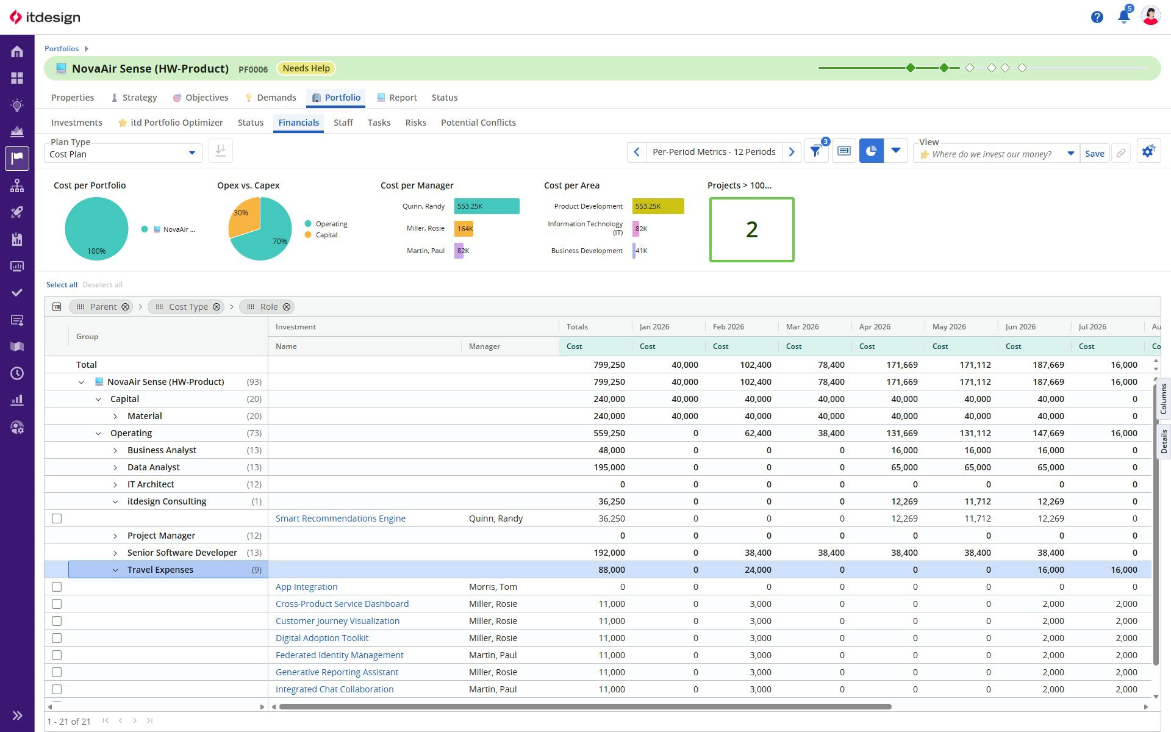Screen dimensions: 1171x732
Task: Go to previous period range
Action: pos(637,152)
